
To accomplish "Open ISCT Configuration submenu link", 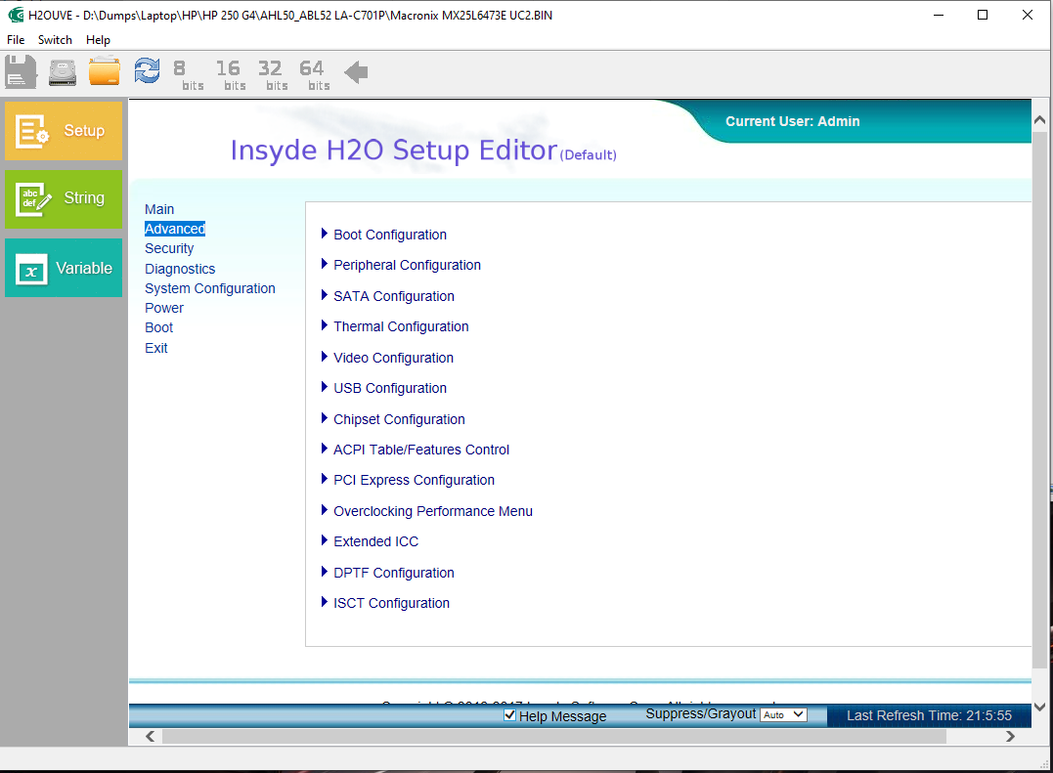I will point(391,603).
